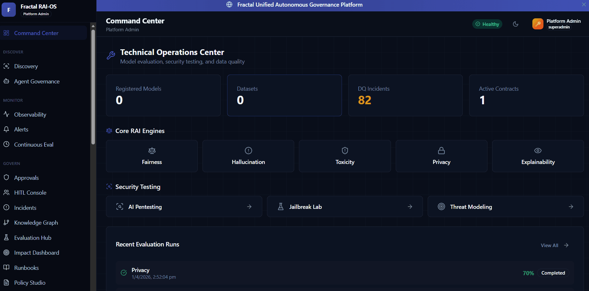Image resolution: width=589 pixels, height=291 pixels.
Task: Click the Threat Modeling target icon
Action: pos(441,207)
